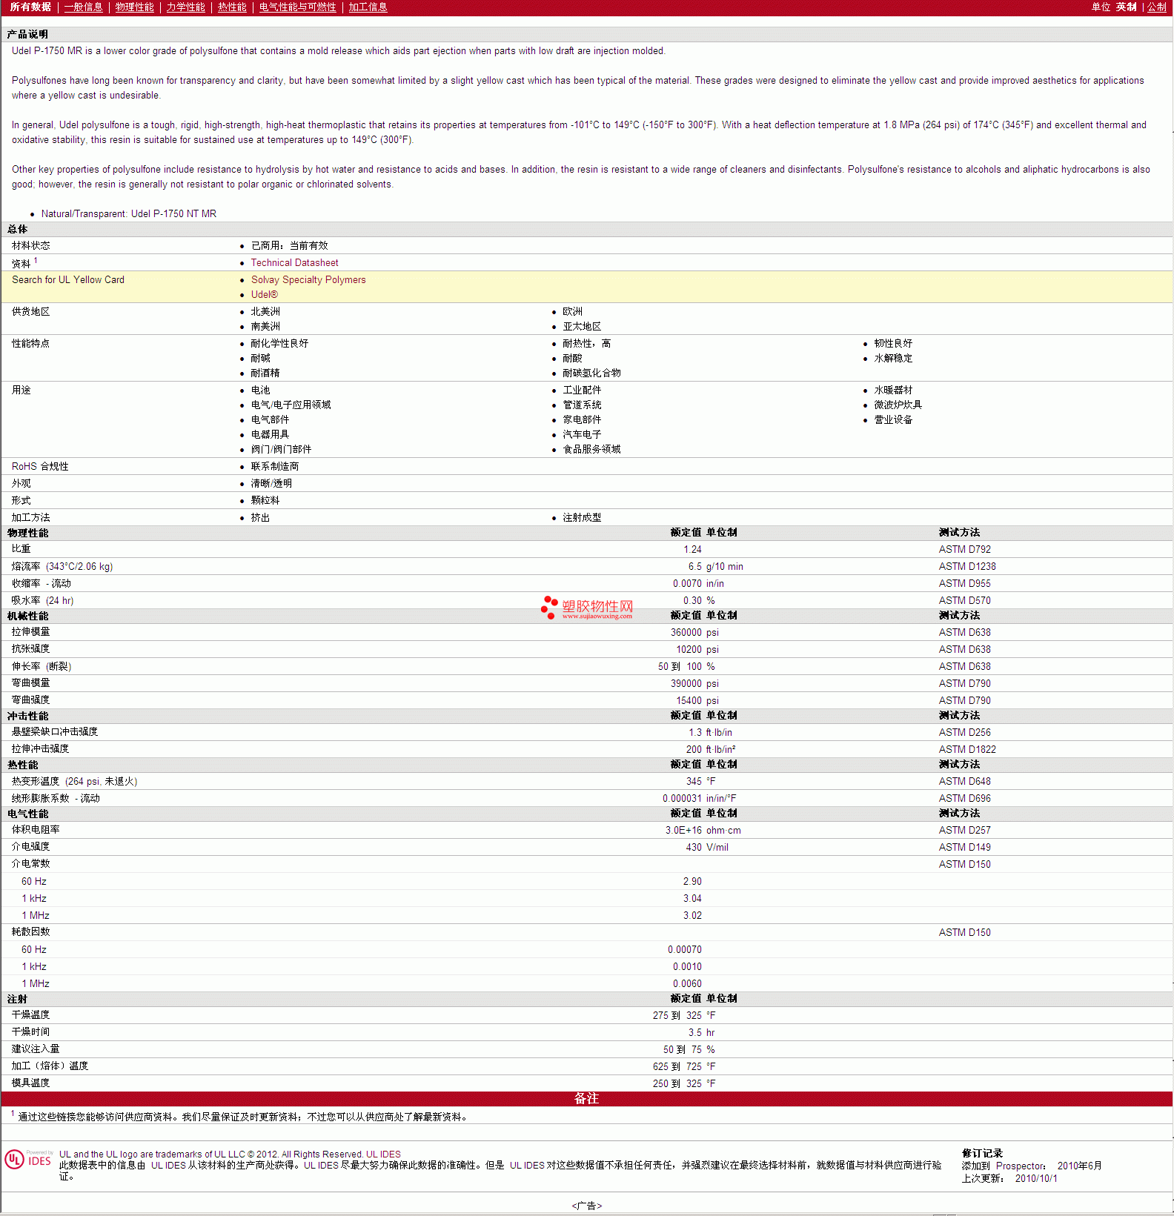Image resolution: width=1174 pixels, height=1216 pixels.
Task: Open the 所有数据 tab
Action: pos(30,7)
